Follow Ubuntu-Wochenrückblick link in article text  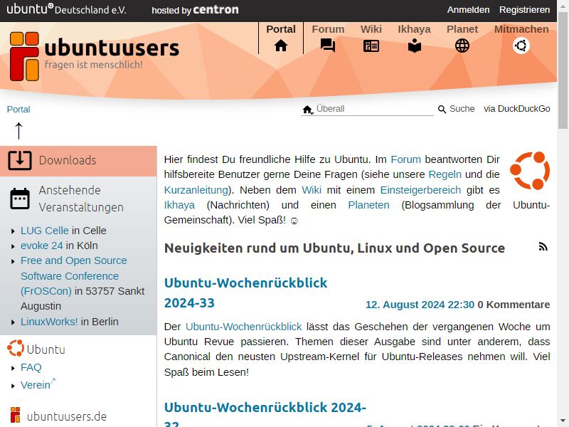coord(243,327)
